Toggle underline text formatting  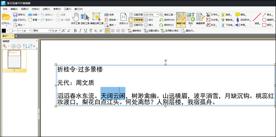coord(85,31)
